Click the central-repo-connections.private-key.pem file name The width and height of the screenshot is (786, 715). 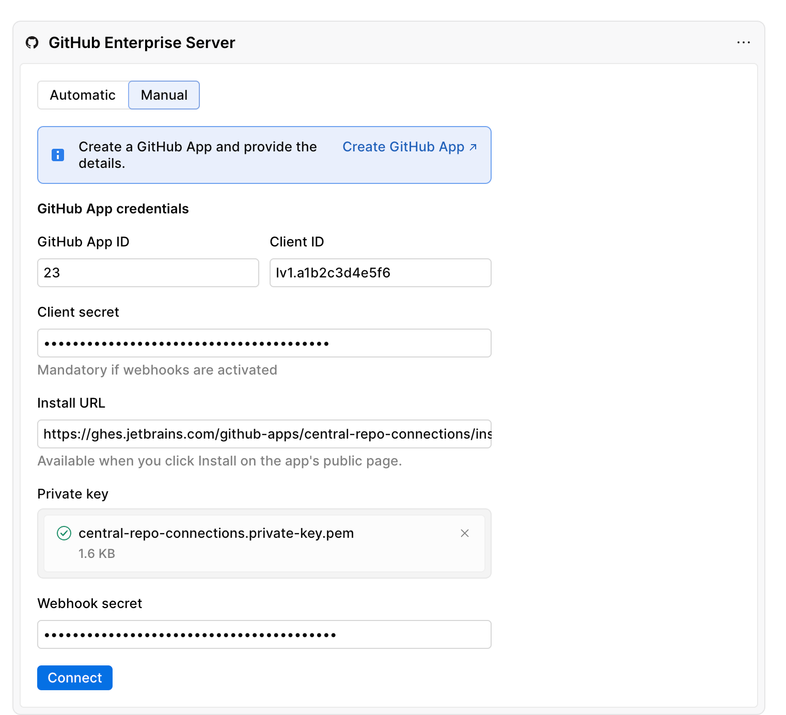216,533
